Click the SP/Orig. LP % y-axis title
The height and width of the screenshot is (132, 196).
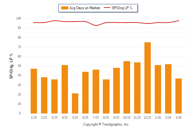11,66
